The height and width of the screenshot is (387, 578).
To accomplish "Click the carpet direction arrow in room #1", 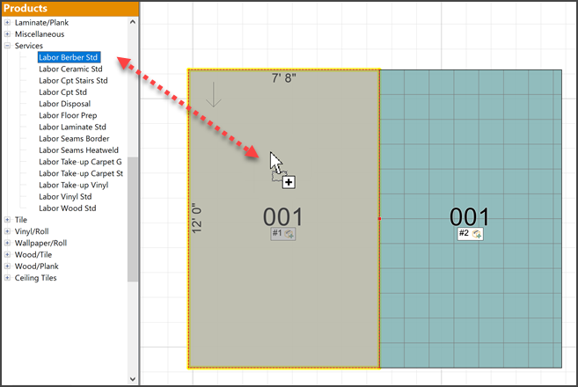I will tap(214, 95).
